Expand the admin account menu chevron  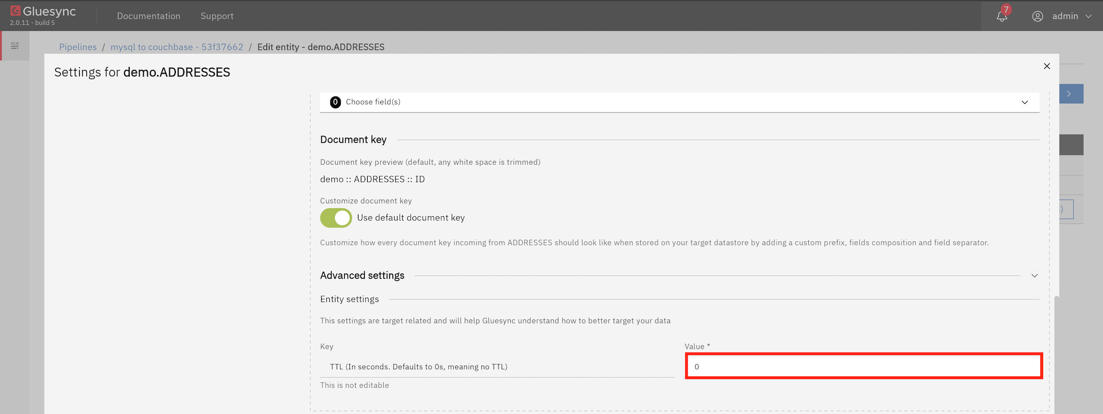tap(1088, 16)
